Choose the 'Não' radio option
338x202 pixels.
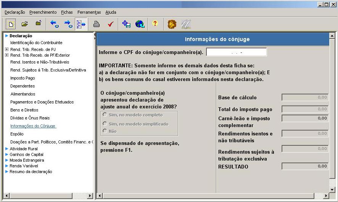pos(105,131)
